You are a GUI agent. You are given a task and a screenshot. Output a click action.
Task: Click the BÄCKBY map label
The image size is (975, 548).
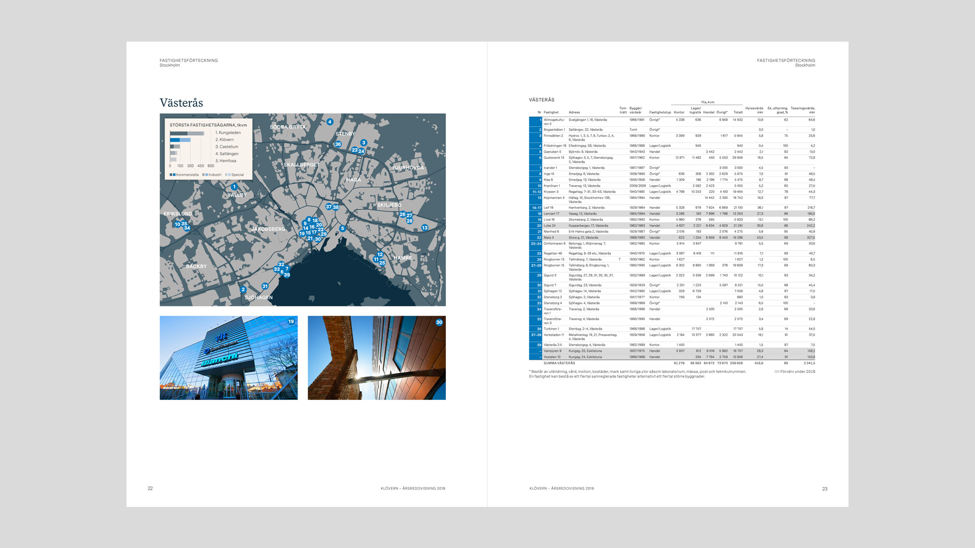tap(197, 266)
